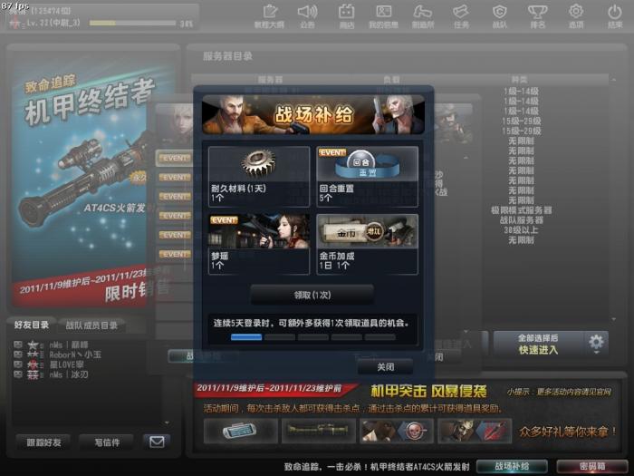
Task: Click the 战场补给 dialog title banner
Action: coord(313,114)
